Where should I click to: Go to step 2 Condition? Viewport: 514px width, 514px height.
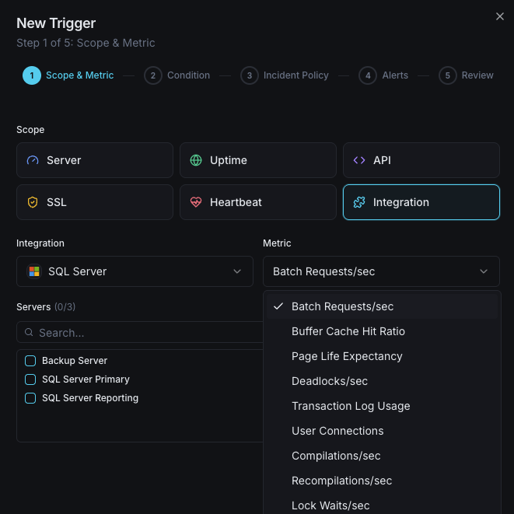(177, 75)
